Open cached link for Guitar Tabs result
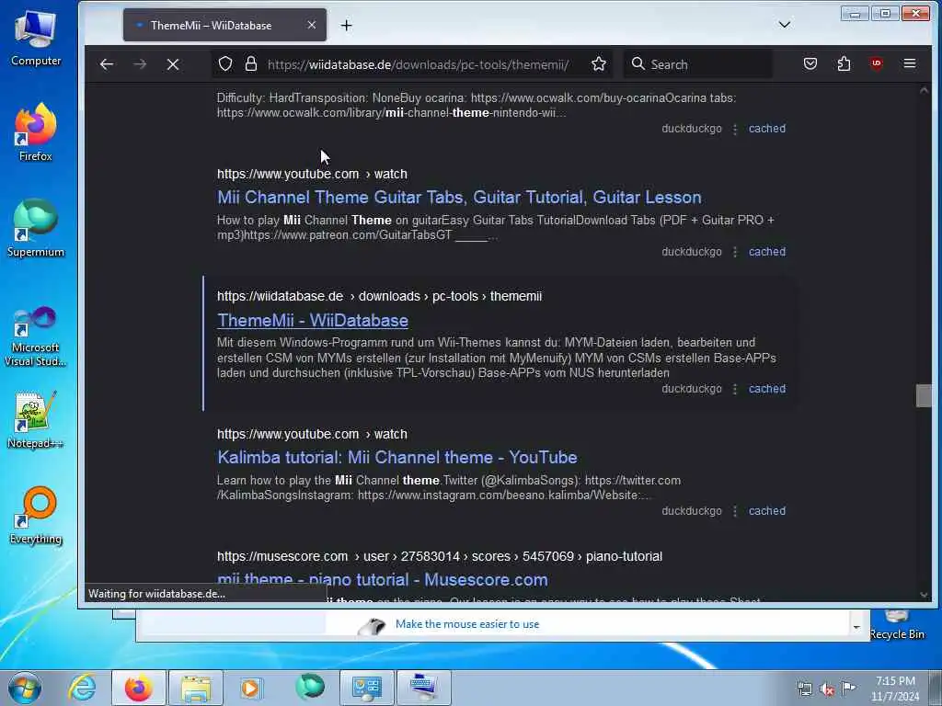The height and width of the screenshot is (706, 942). point(766,252)
